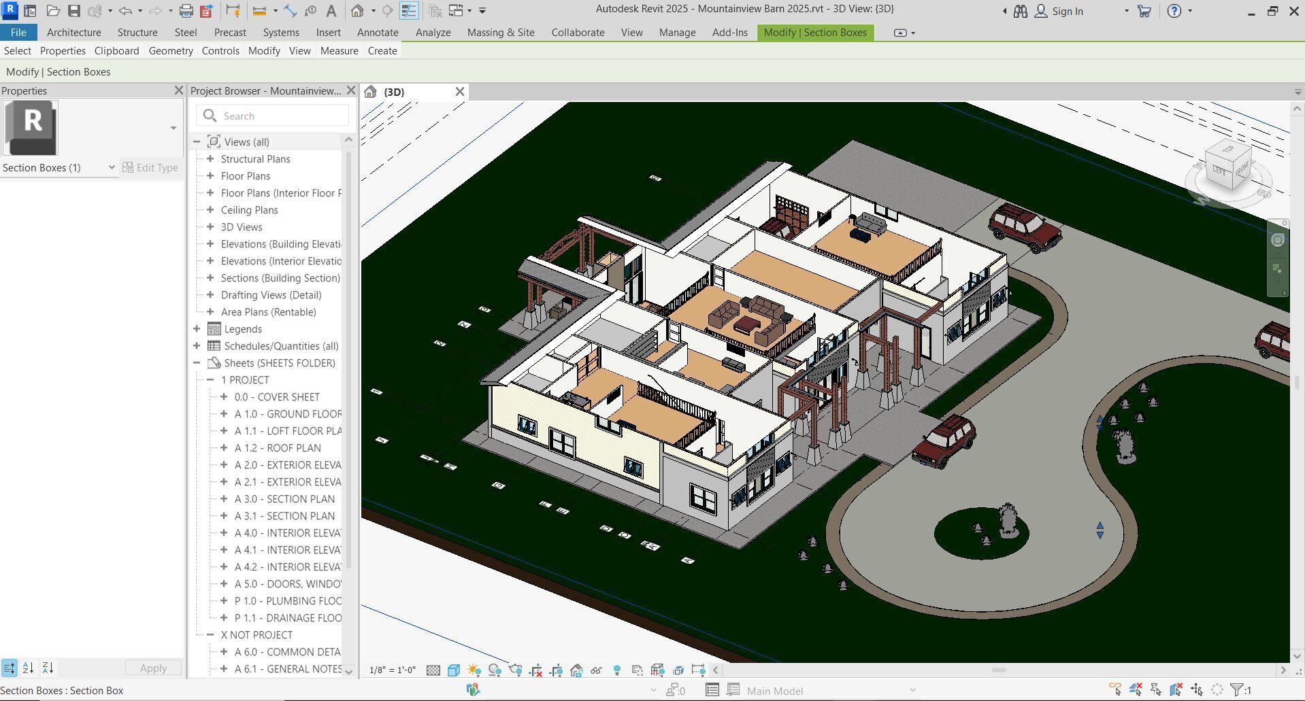Click the Switch Windows icon
The image size is (1305, 701).
456,11
